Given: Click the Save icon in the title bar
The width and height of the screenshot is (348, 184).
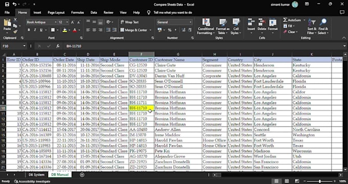Looking at the screenshot, I should (x=7, y=5).
